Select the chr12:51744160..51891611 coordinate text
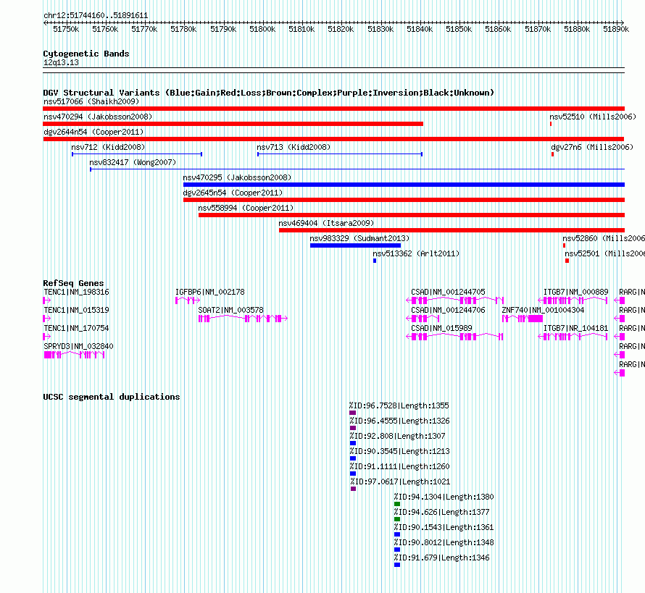This screenshot has height=593, width=645. tap(96, 15)
